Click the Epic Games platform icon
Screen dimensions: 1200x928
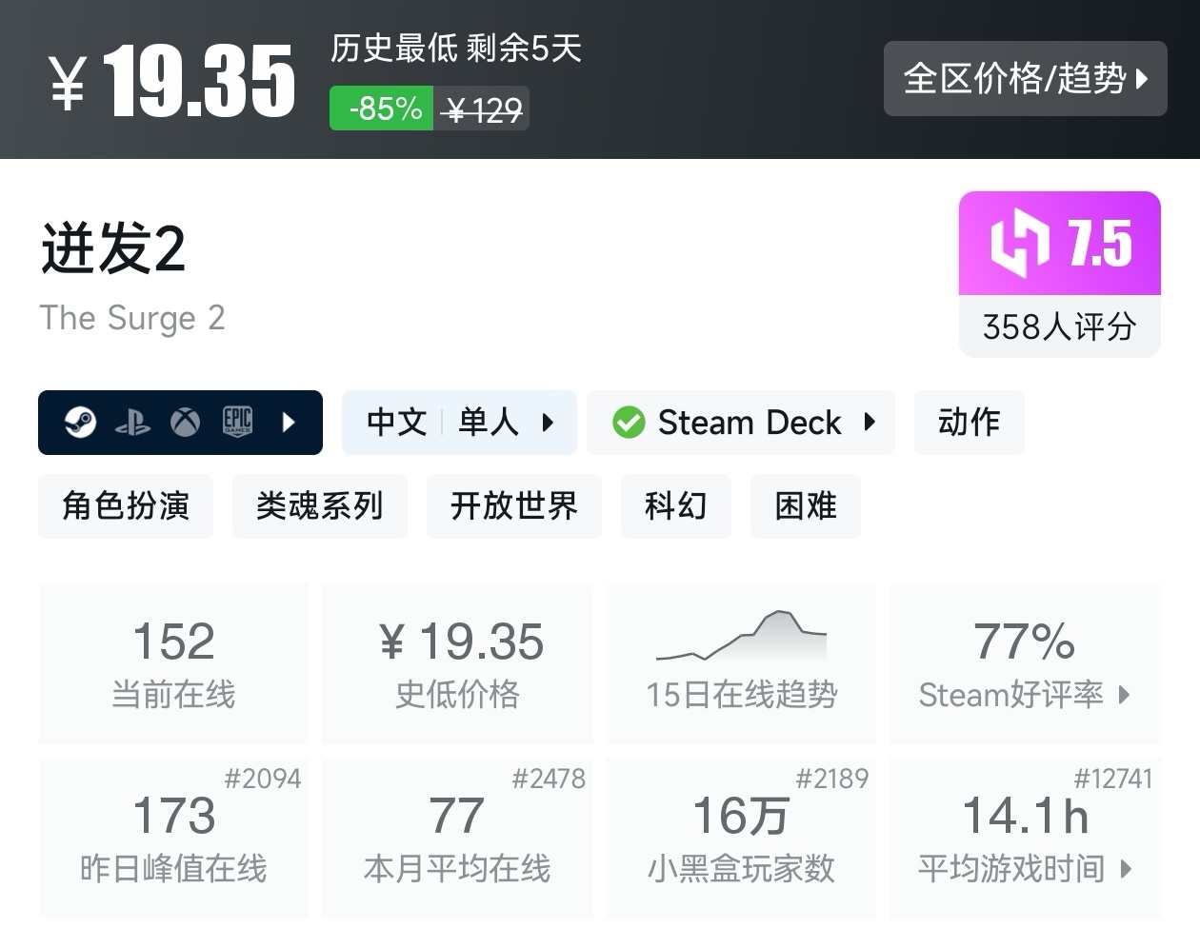point(237,422)
